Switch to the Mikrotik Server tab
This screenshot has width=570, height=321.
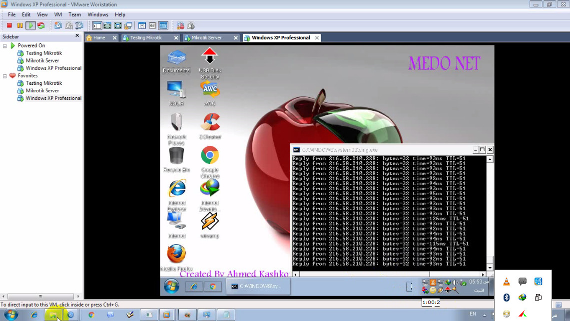pyautogui.click(x=206, y=38)
